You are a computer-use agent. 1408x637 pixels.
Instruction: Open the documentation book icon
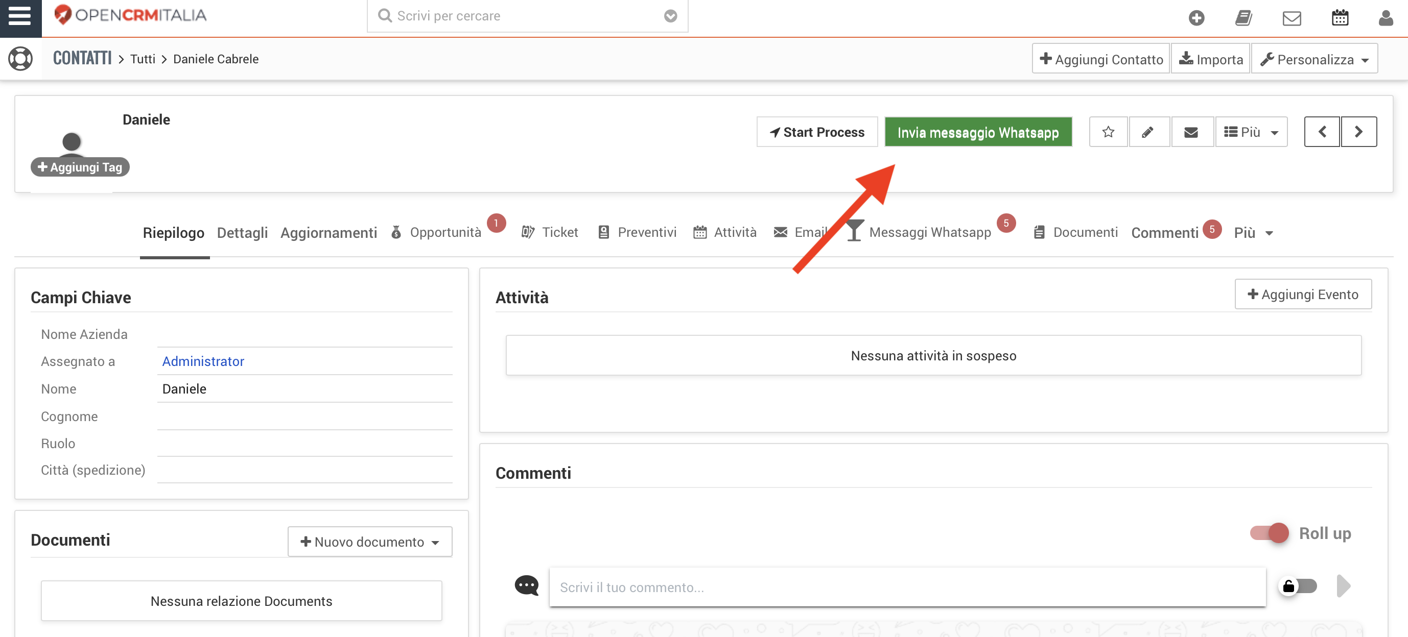point(1243,18)
